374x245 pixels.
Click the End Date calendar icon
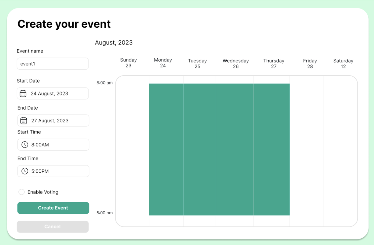(24, 120)
